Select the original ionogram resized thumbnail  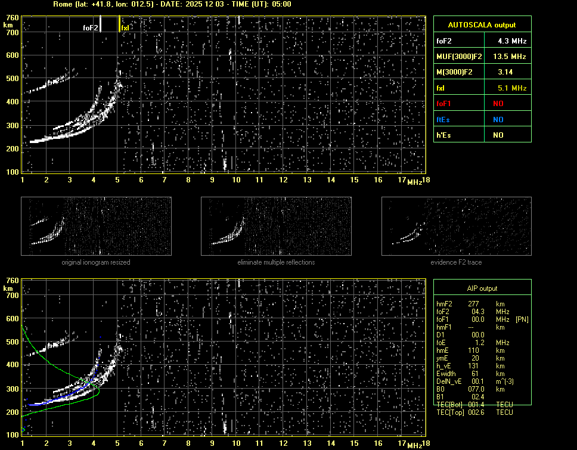96,225
